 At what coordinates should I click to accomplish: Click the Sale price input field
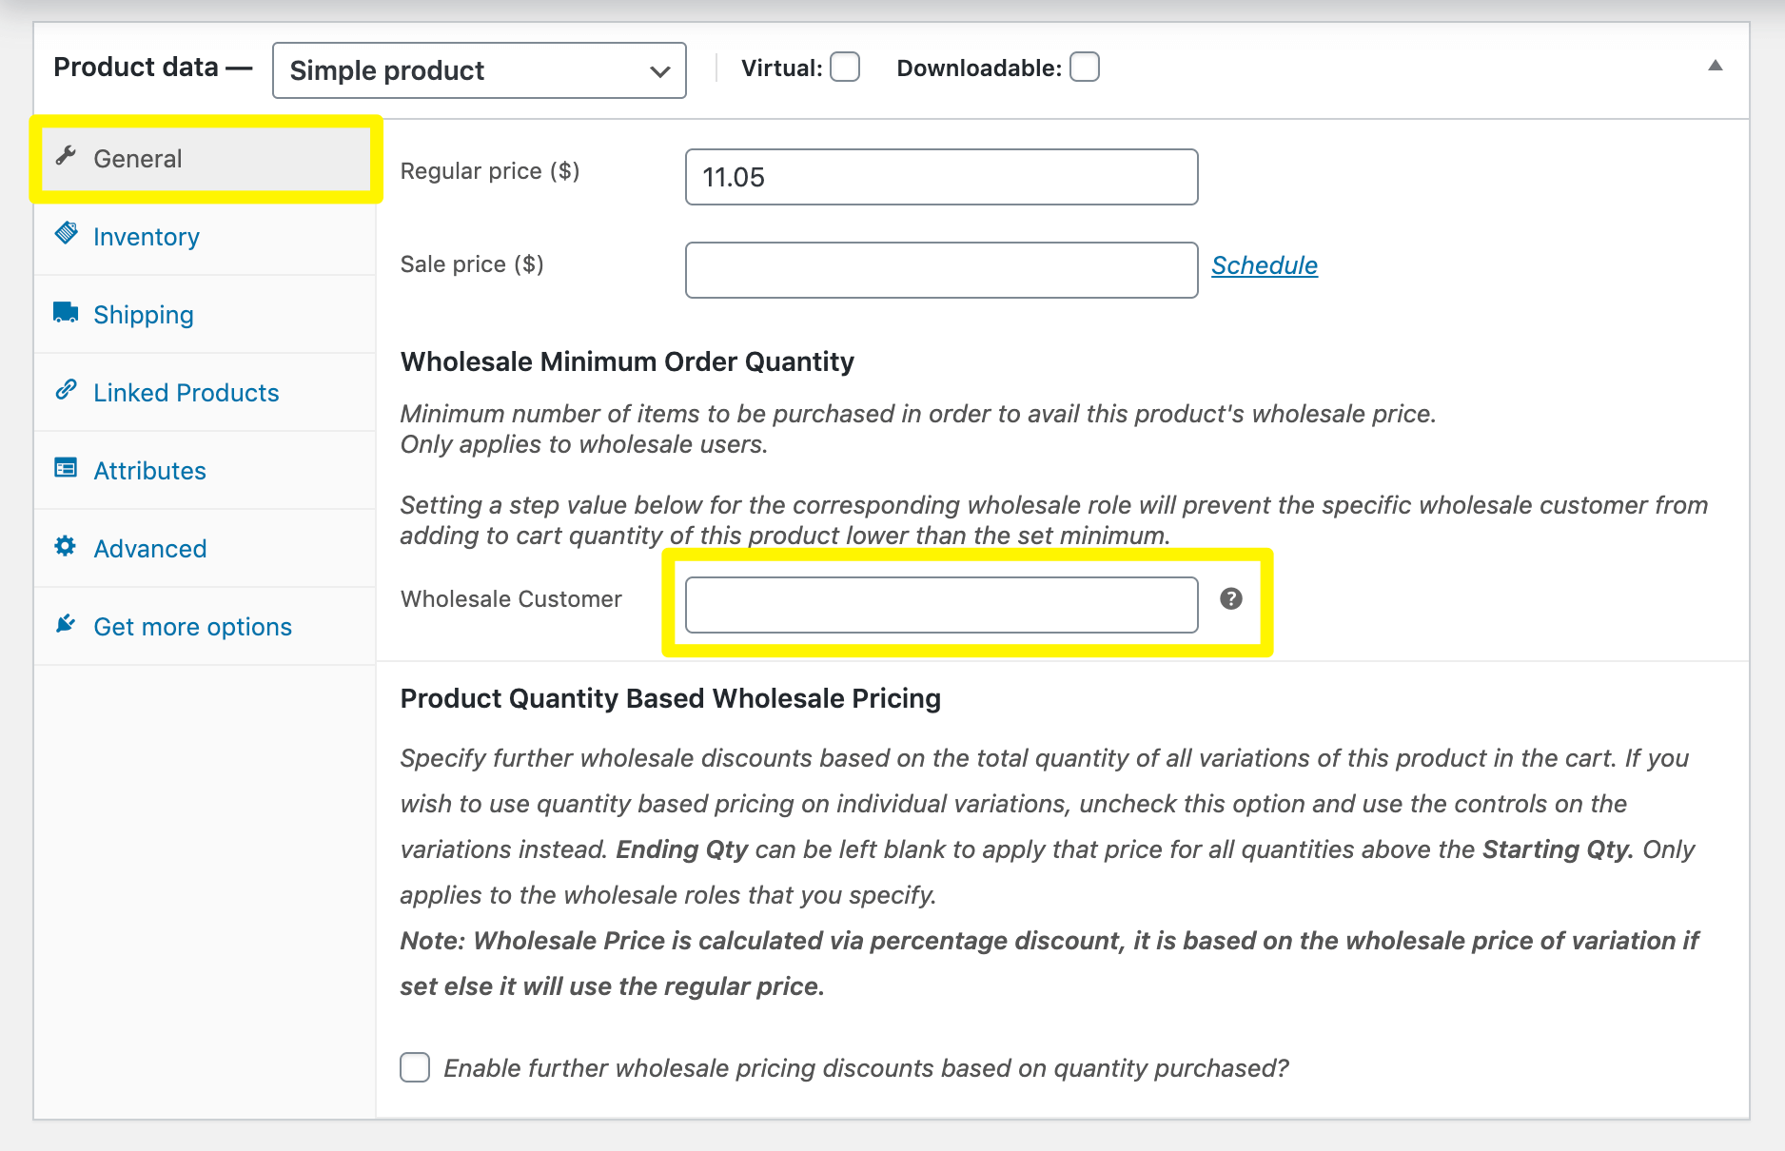[940, 270]
